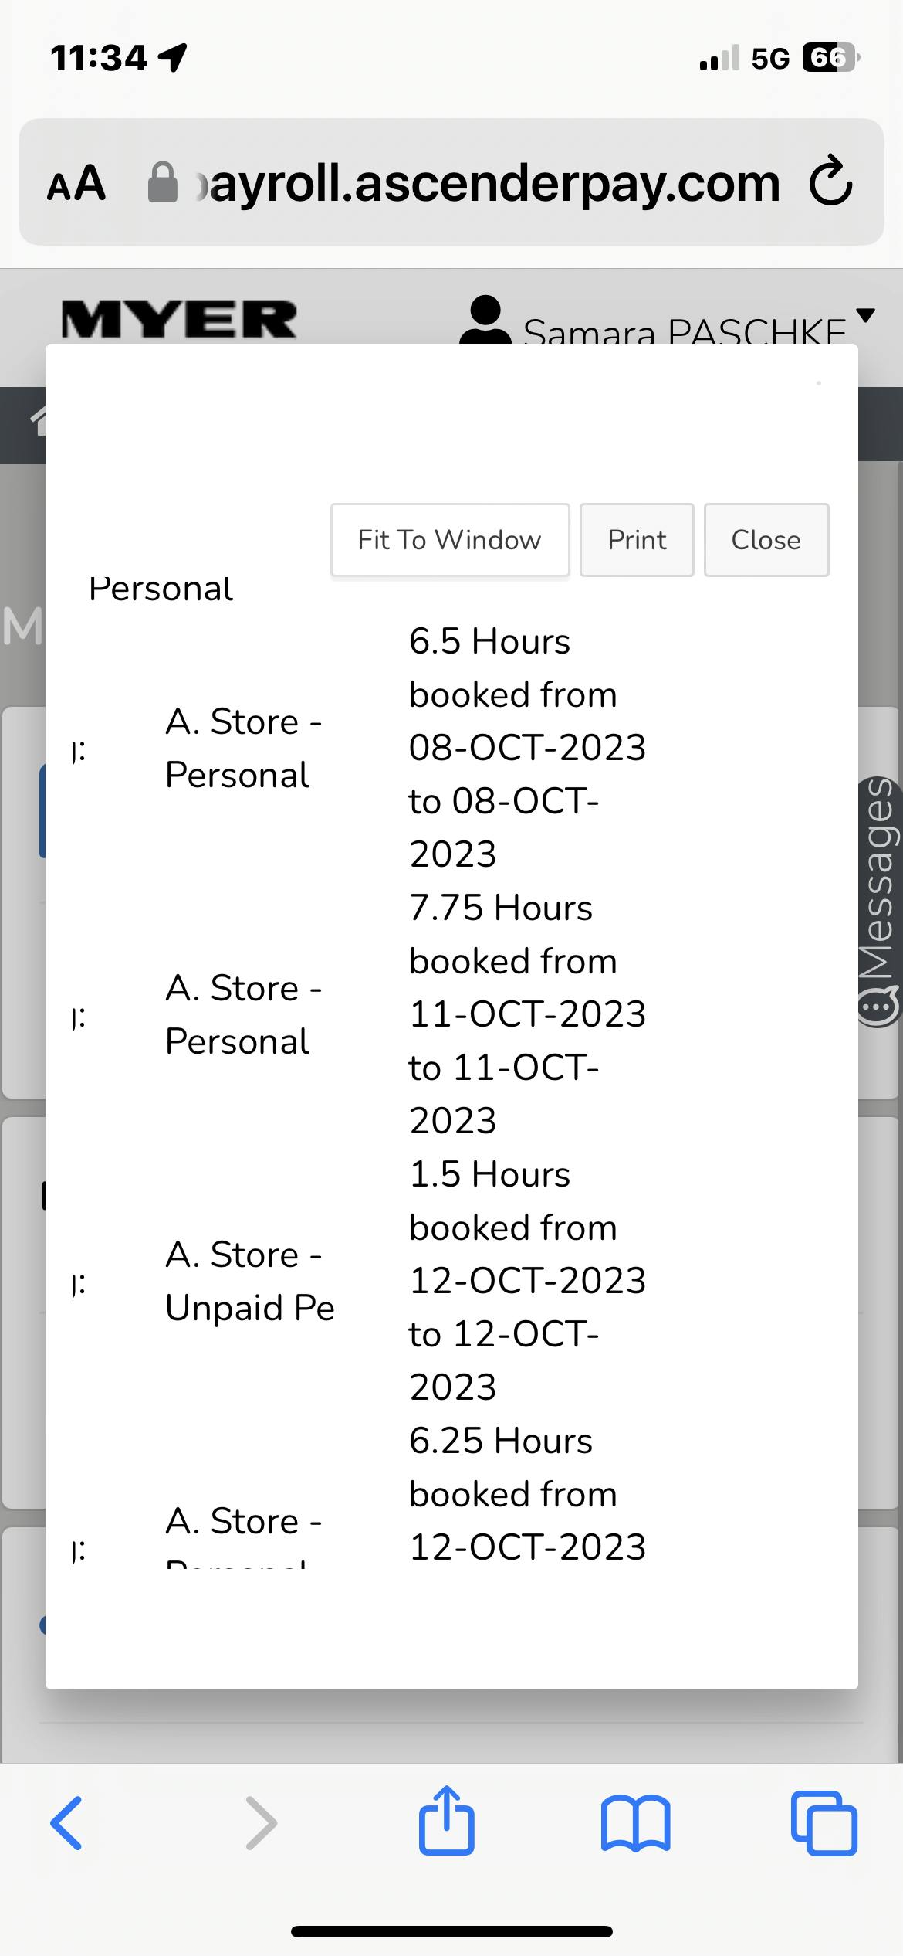
Task: Tap the payroll.ascenderpay.com address field
Action: [494, 184]
